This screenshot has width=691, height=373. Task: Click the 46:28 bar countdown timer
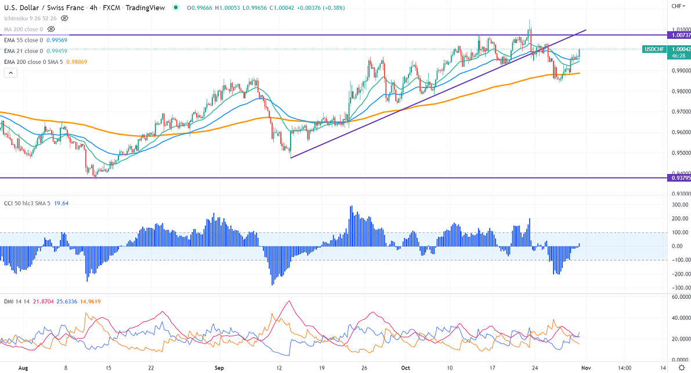(679, 56)
